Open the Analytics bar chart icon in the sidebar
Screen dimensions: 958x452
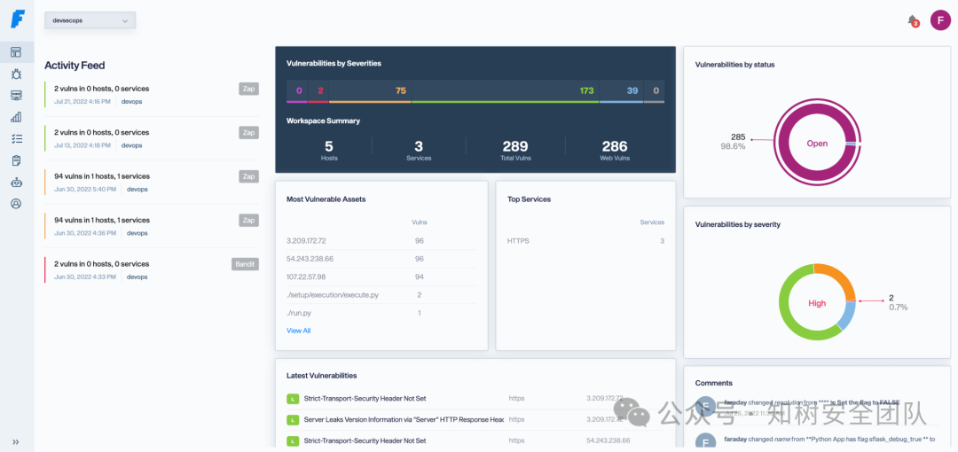click(17, 117)
